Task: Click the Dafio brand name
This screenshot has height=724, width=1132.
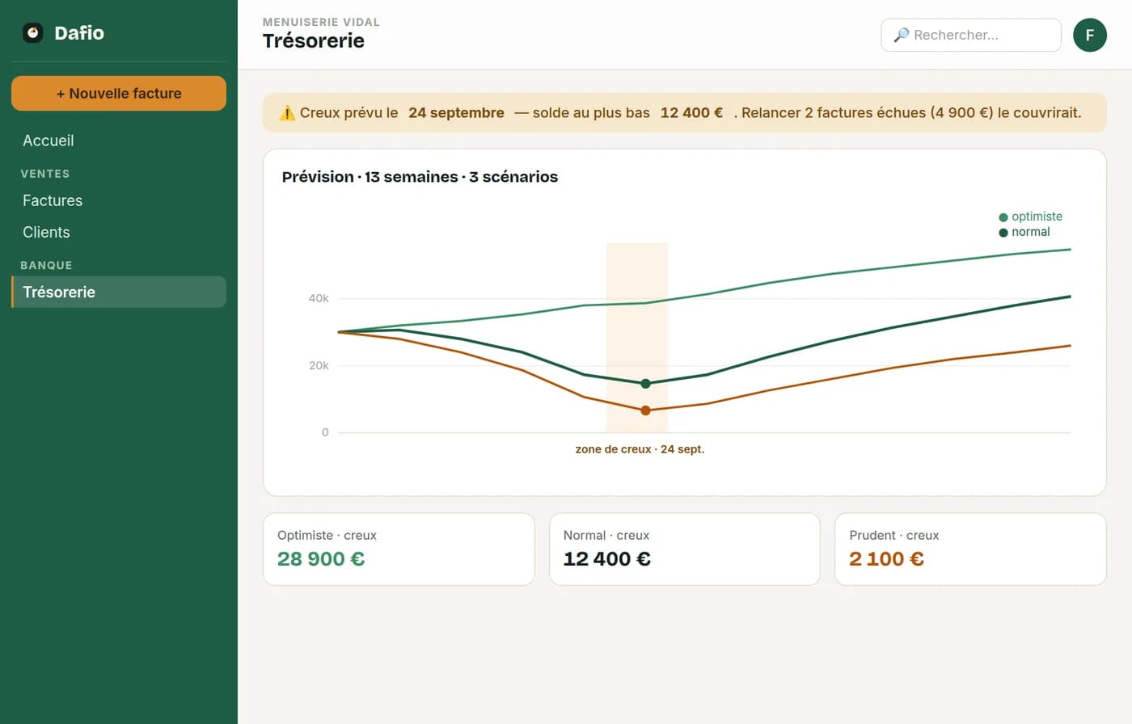Action: [79, 33]
